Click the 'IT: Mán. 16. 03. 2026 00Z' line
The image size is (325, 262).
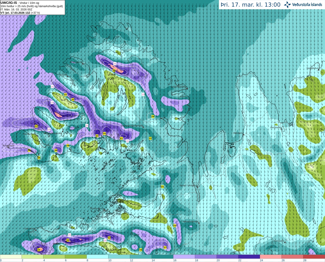pos(17,9)
